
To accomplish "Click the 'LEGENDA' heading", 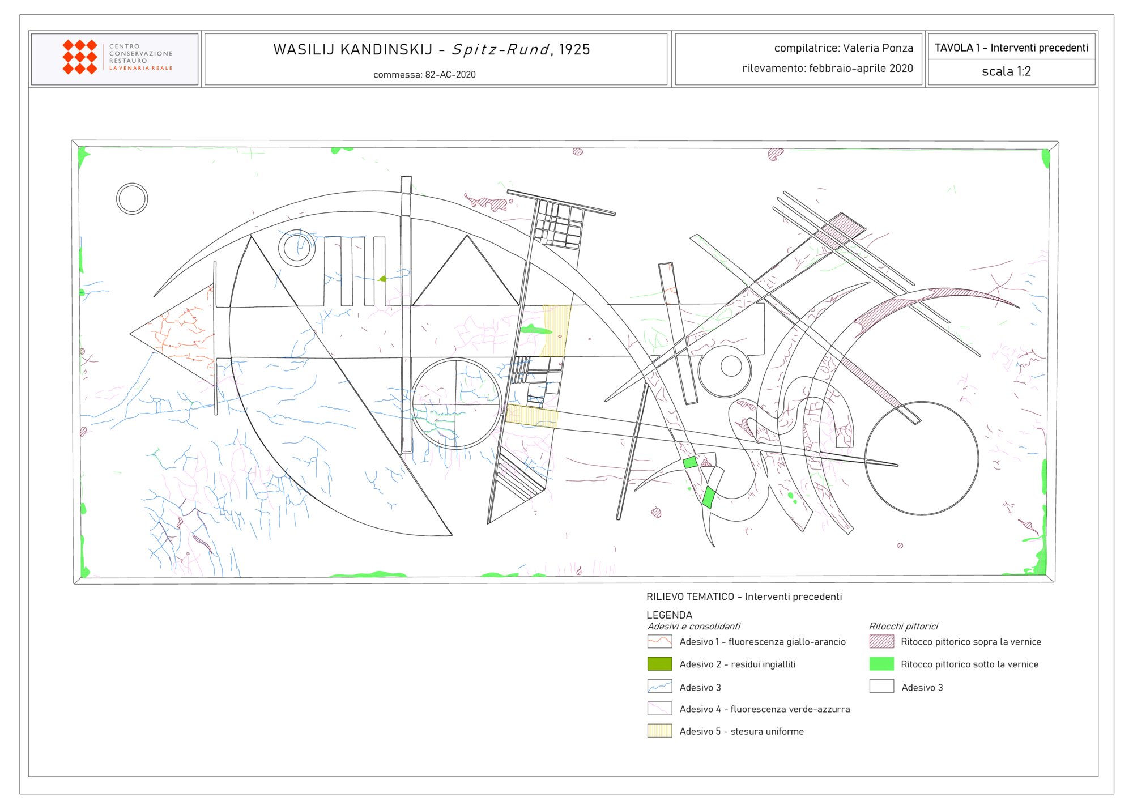I will pos(669,615).
